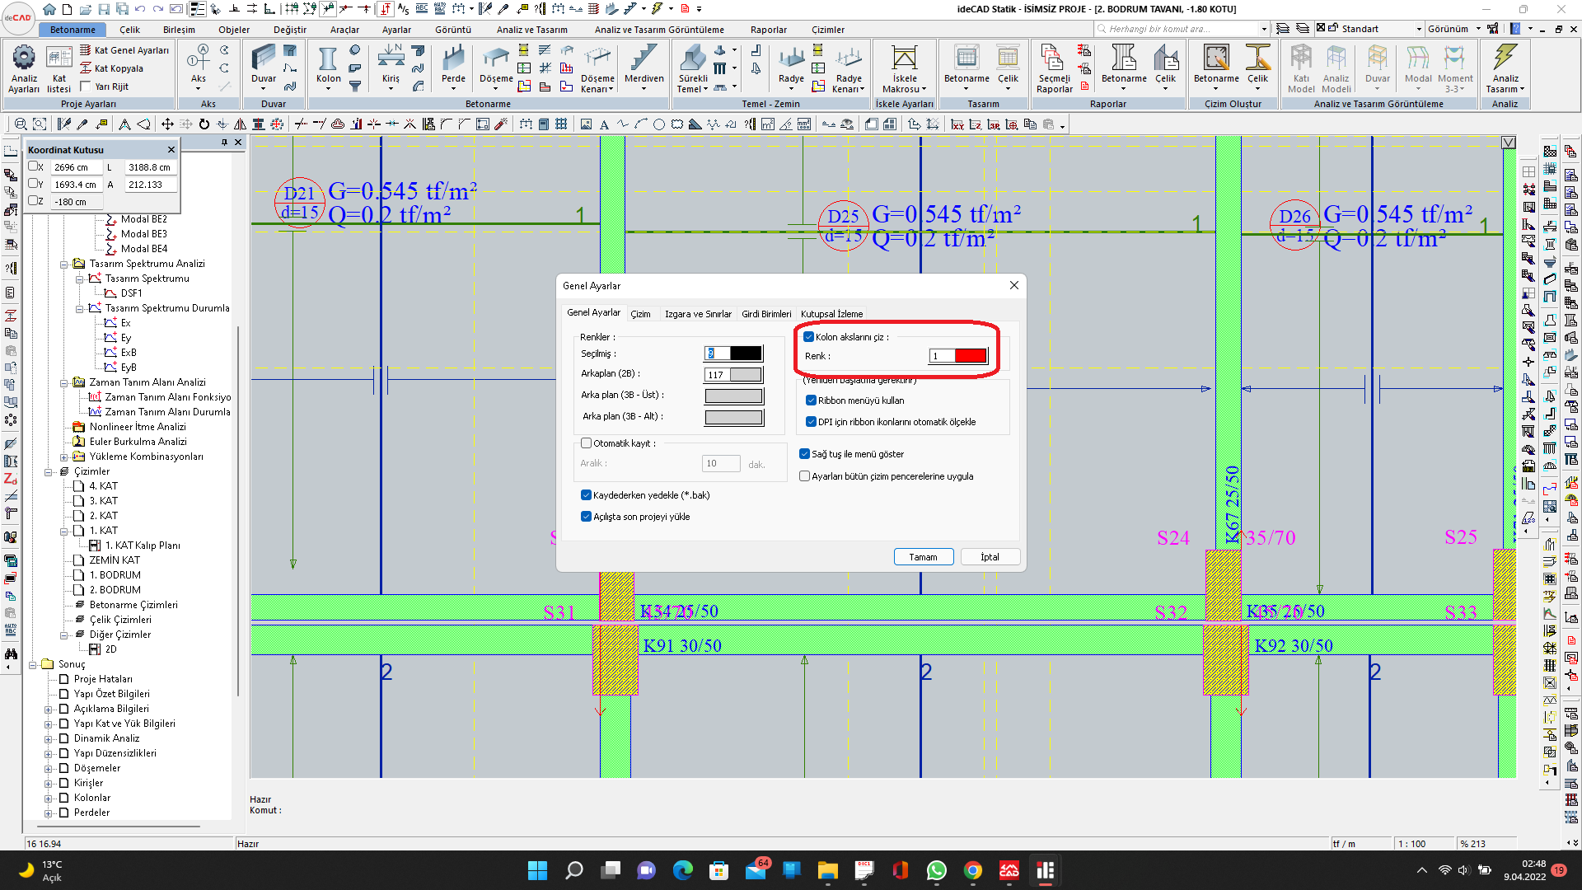
Task: Toggle Açılışta son projeyi yükle checkbox
Action: click(x=586, y=517)
